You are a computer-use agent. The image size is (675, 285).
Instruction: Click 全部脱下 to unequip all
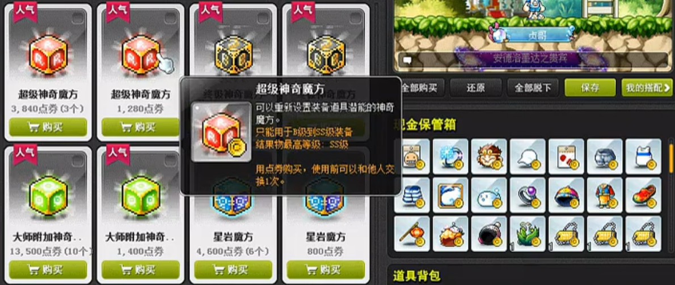[x=533, y=88]
